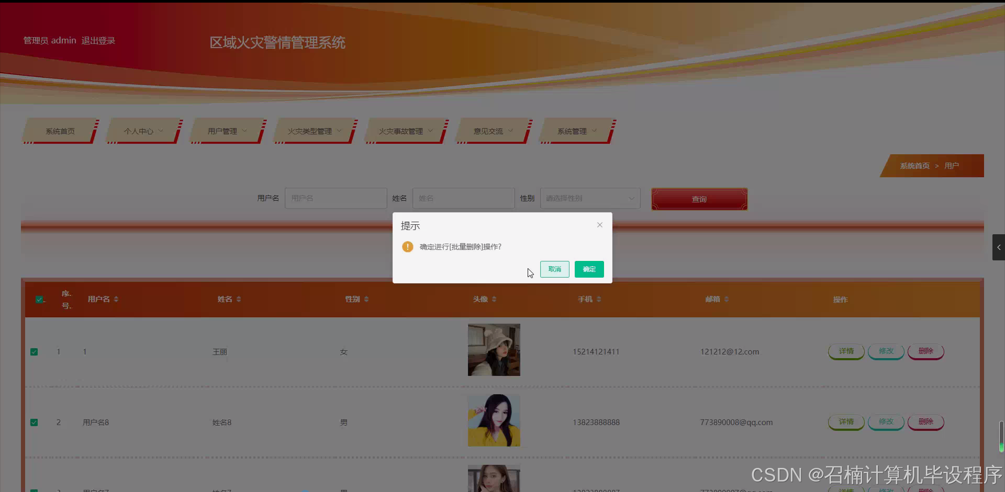The height and width of the screenshot is (492, 1005).
Task: Toggle the select-all checkbox in the table header
Action: click(x=39, y=300)
